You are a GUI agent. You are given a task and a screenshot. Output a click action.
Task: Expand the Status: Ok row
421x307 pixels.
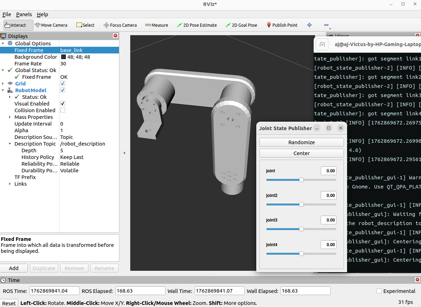10,97
